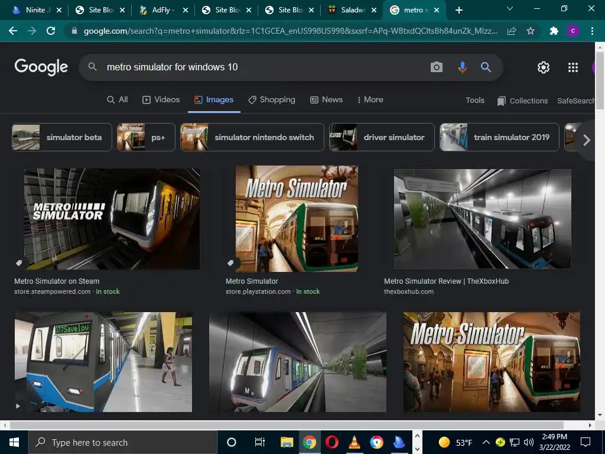Launch Opera from the taskbar
This screenshot has height=454, width=605.
[332, 442]
